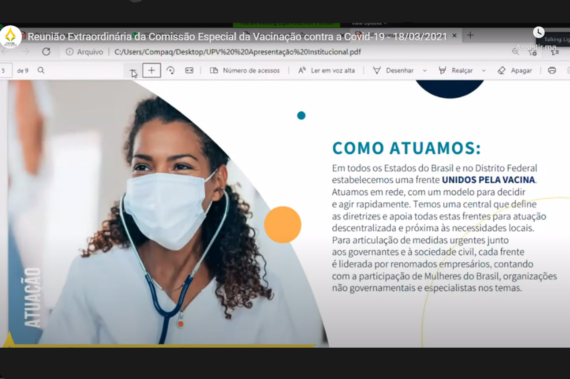The image size is (570, 379).
Task: Click the page number input field
Action: pos(5,70)
